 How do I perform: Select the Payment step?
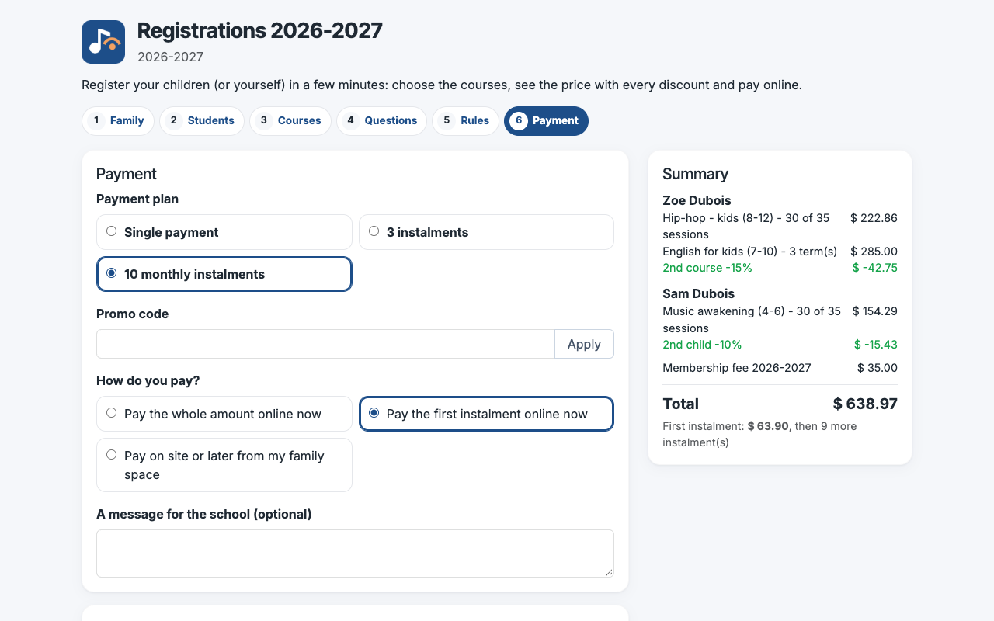546,121
